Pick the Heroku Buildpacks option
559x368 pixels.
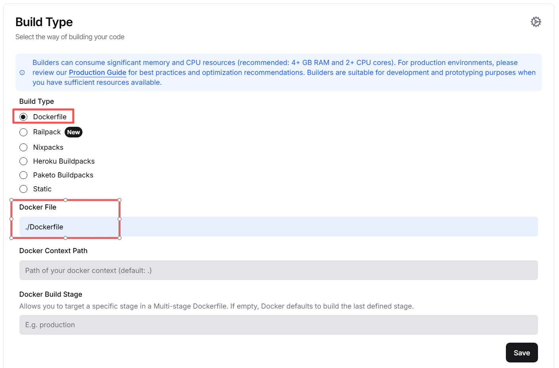(23, 161)
